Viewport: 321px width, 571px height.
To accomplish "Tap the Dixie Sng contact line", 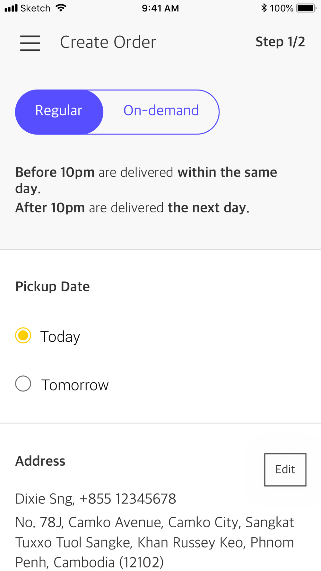I will tap(96, 499).
